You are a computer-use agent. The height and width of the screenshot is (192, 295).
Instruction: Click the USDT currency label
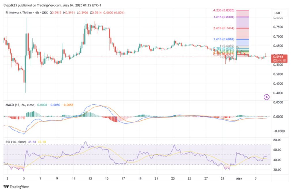coord(278,13)
